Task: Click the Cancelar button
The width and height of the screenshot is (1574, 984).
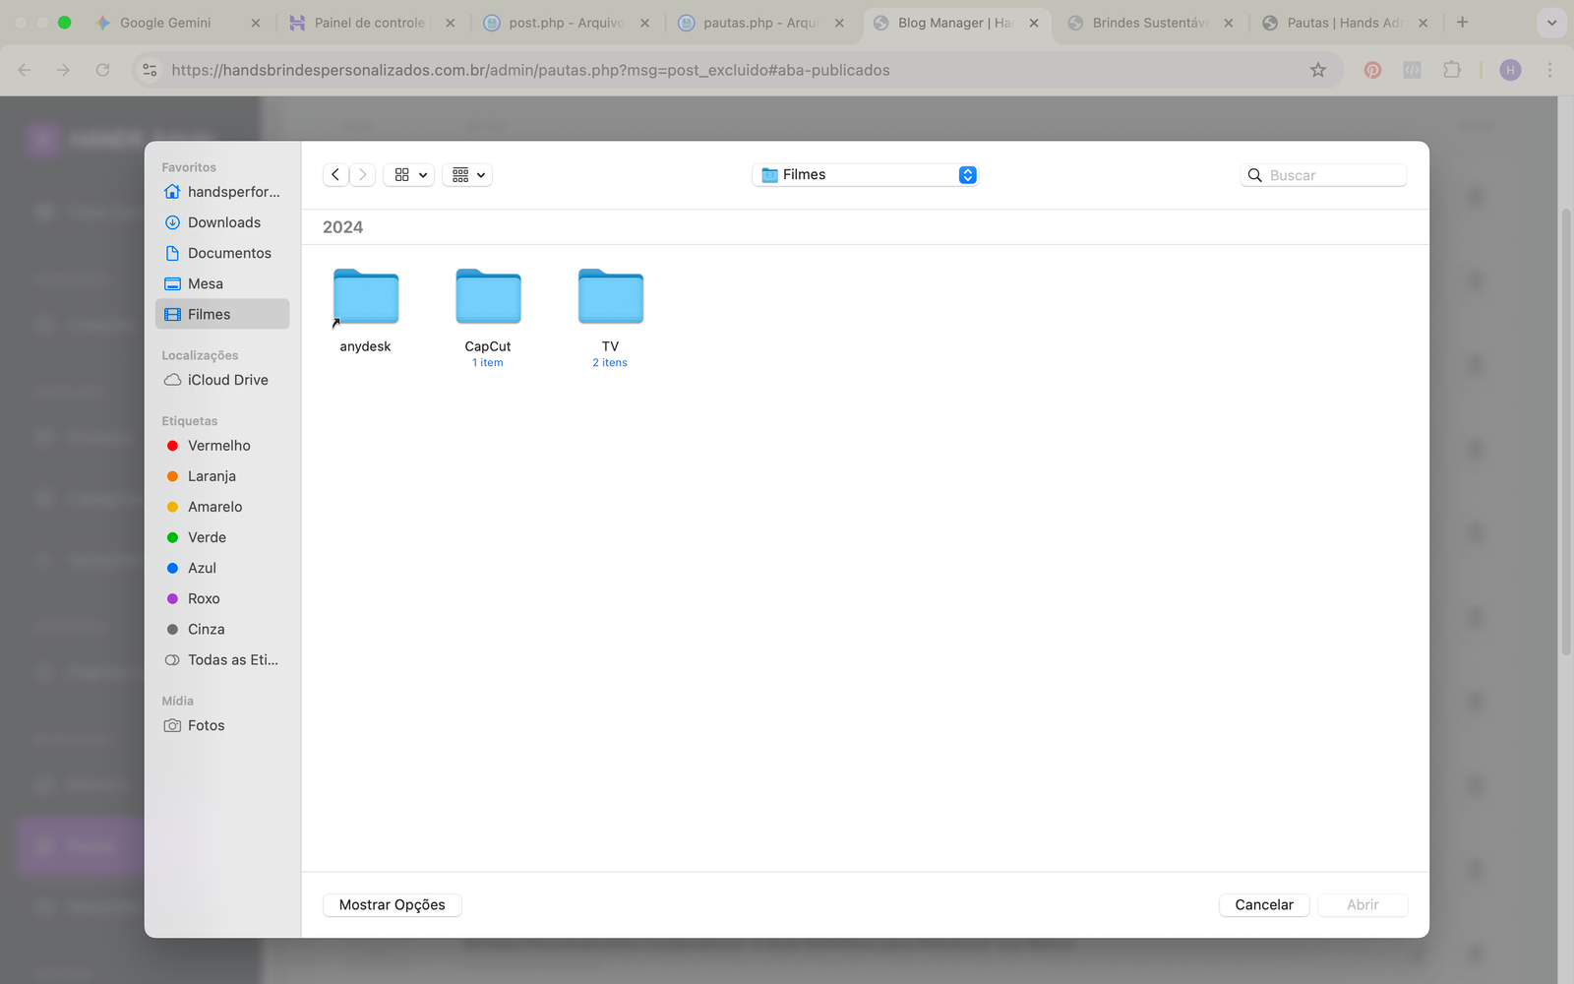Action: click(1263, 904)
